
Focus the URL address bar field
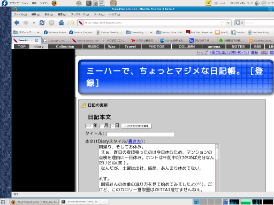[x=151, y=23]
